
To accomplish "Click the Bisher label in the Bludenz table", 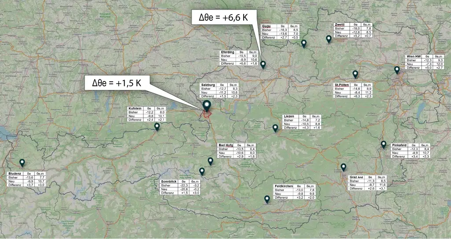I will pos(13,177).
